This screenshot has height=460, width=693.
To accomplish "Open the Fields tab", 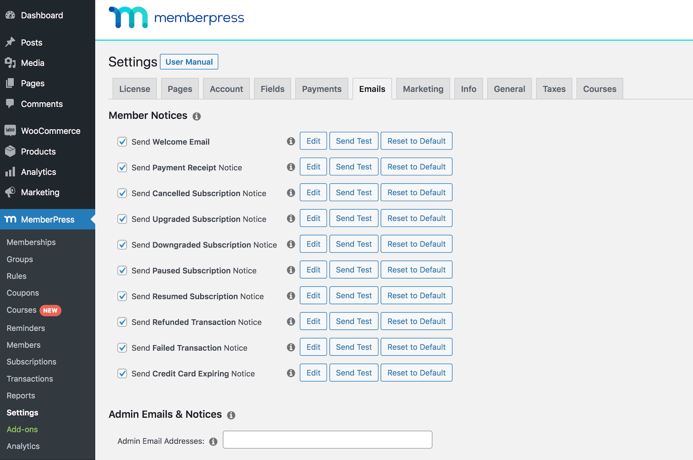I will click(x=272, y=89).
